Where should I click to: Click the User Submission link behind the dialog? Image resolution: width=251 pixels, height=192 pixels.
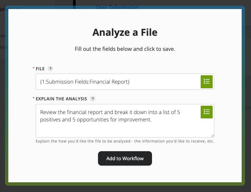[117, 6]
